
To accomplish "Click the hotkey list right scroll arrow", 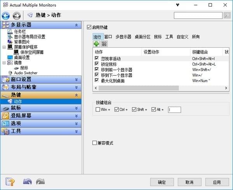I will [226, 88].
